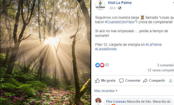Follow the #LaPalma hashtag
This screenshot has height=105, width=174.
point(154,45)
